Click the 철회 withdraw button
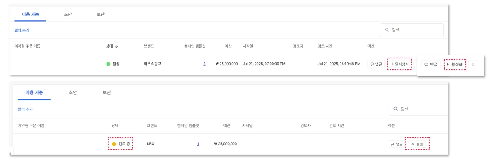This screenshot has width=489, height=159. 417,144
